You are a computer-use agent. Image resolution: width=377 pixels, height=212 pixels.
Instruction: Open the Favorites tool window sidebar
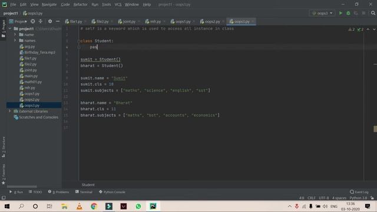(x=4, y=174)
